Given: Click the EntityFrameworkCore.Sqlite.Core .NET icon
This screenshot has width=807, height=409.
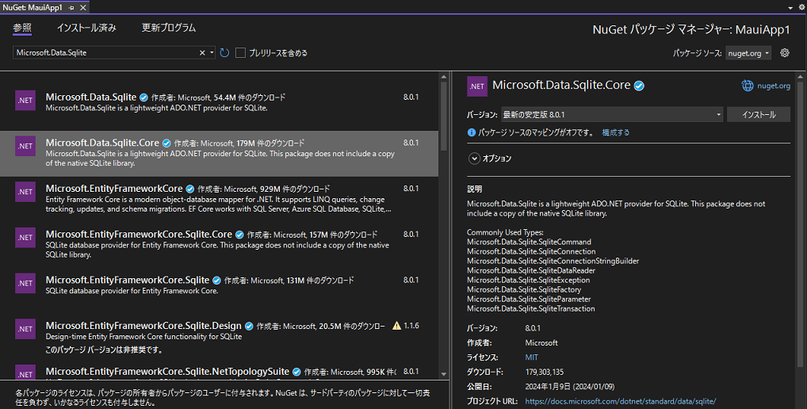Looking at the screenshot, I should pyautogui.click(x=25, y=238).
